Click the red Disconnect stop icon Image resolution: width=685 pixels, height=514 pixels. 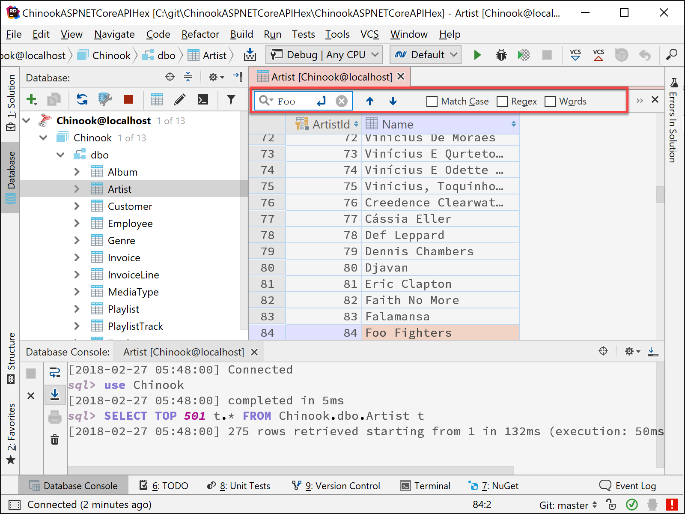[128, 100]
